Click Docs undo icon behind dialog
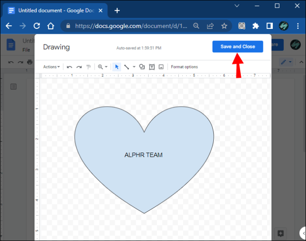306x241 pixels. tap(11, 62)
